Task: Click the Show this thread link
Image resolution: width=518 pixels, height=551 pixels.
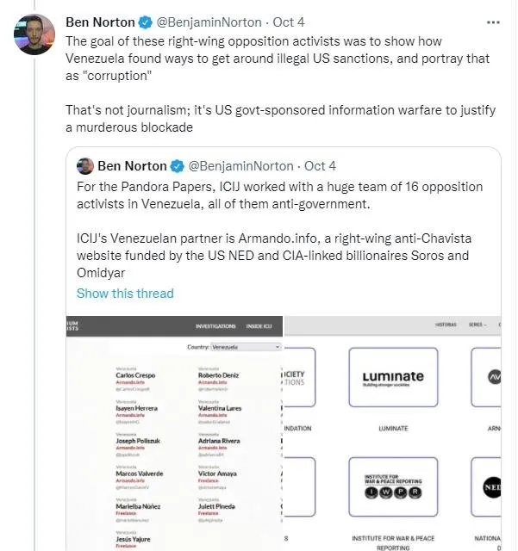Action: (x=125, y=294)
